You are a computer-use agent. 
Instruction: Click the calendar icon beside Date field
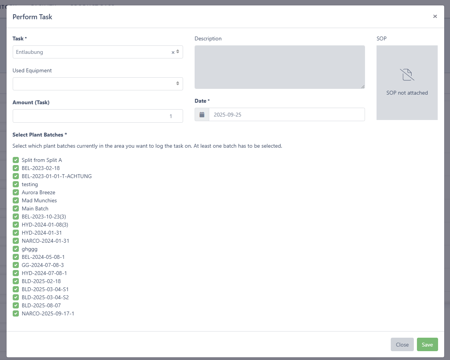pyautogui.click(x=202, y=115)
